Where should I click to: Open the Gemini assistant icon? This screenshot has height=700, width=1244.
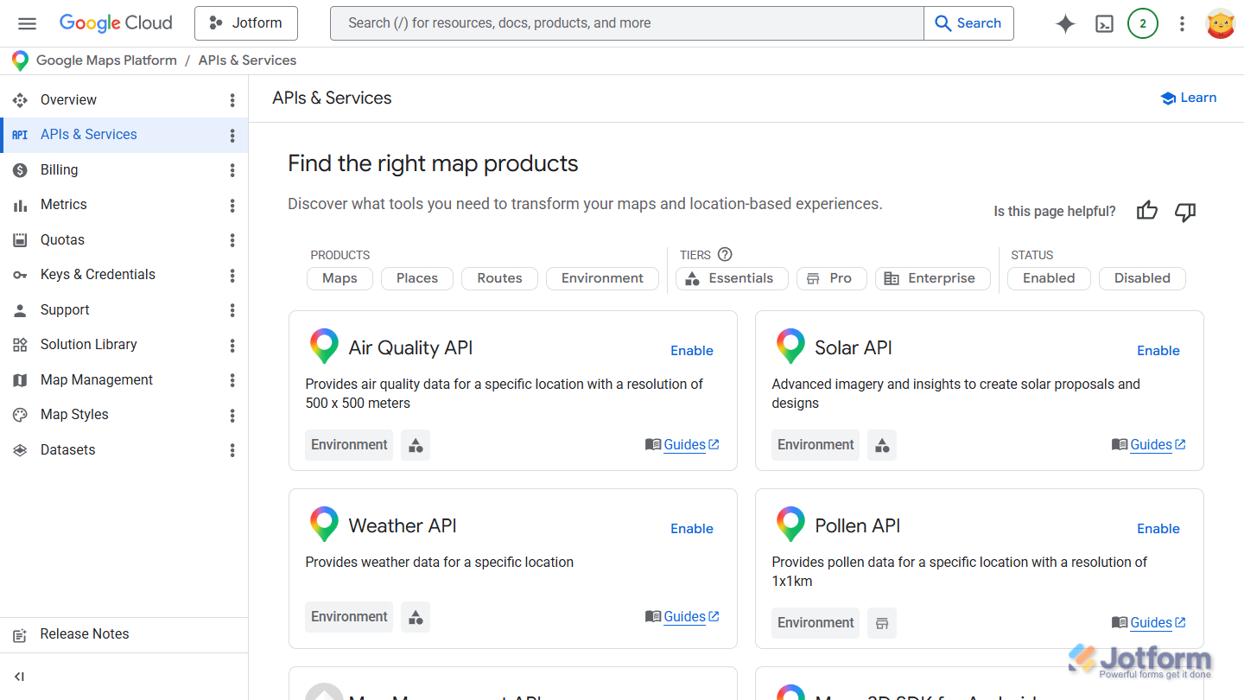1065,23
